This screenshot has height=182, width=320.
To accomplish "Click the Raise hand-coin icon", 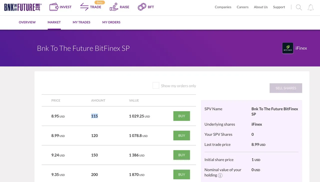I will [x=114, y=7].
